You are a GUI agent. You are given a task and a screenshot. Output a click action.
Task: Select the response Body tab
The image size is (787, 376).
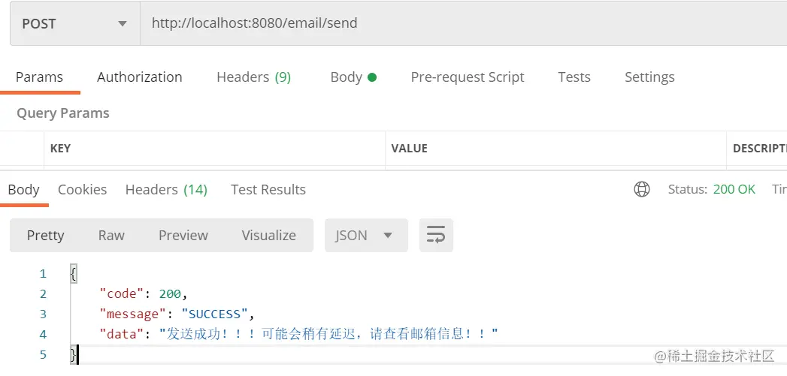[x=23, y=190]
